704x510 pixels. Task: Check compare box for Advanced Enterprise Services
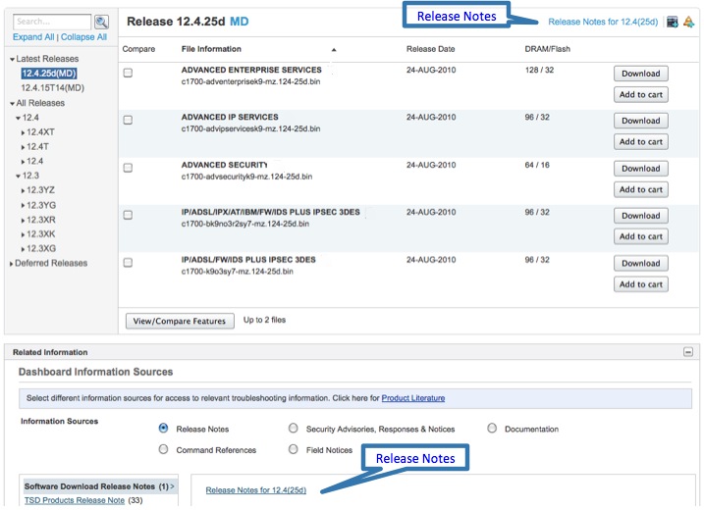(x=128, y=73)
